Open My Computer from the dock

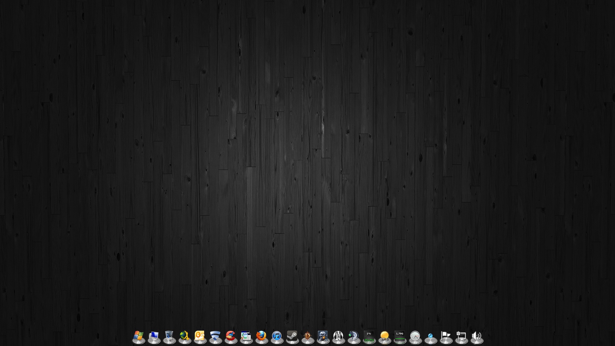[x=154, y=336]
